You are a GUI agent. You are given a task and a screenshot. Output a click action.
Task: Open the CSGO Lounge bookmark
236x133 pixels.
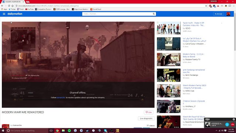coord(62,9)
